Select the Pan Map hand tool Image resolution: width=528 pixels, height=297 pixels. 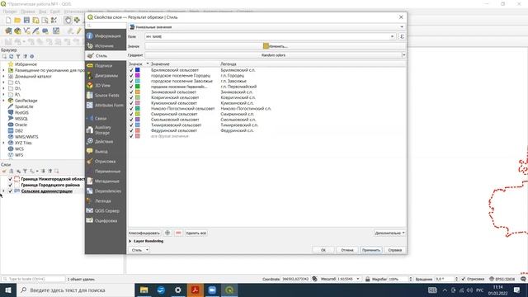[68, 20]
